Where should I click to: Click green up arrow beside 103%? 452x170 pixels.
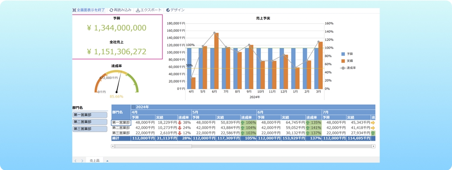click(x=242, y=133)
